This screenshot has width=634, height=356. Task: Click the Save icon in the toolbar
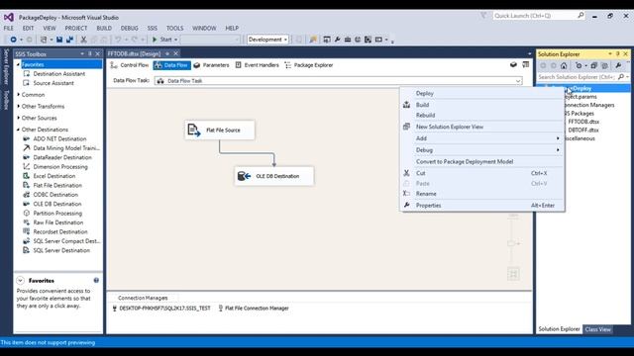tap(59, 40)
